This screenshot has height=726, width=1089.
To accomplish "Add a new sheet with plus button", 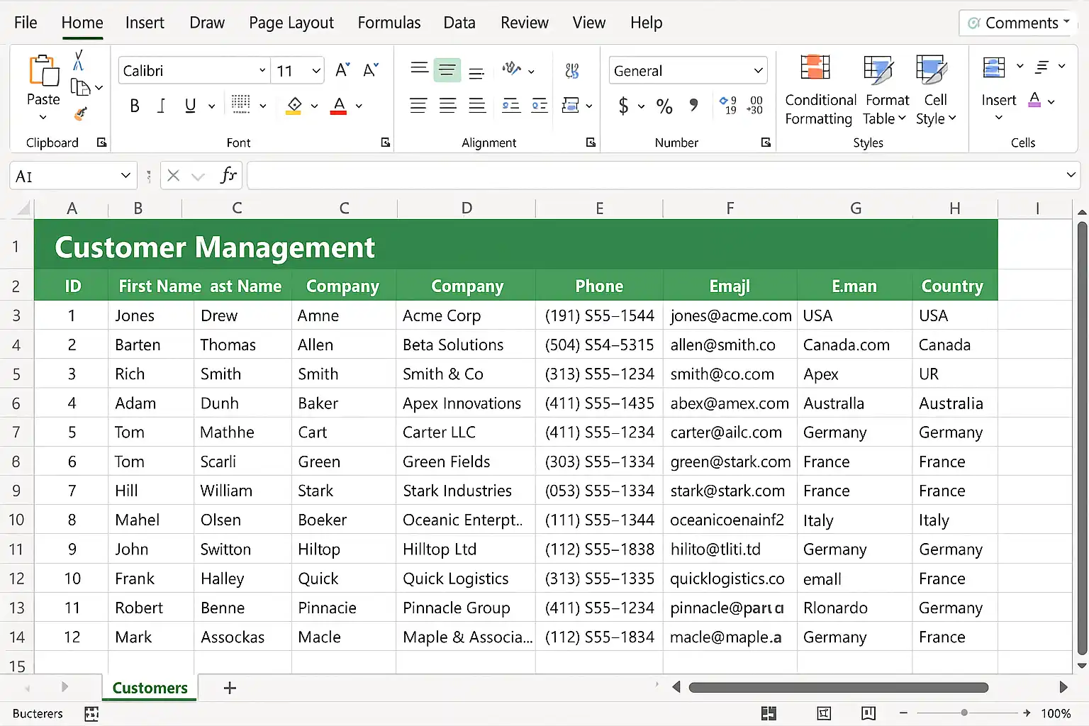I will coord(230,688).
